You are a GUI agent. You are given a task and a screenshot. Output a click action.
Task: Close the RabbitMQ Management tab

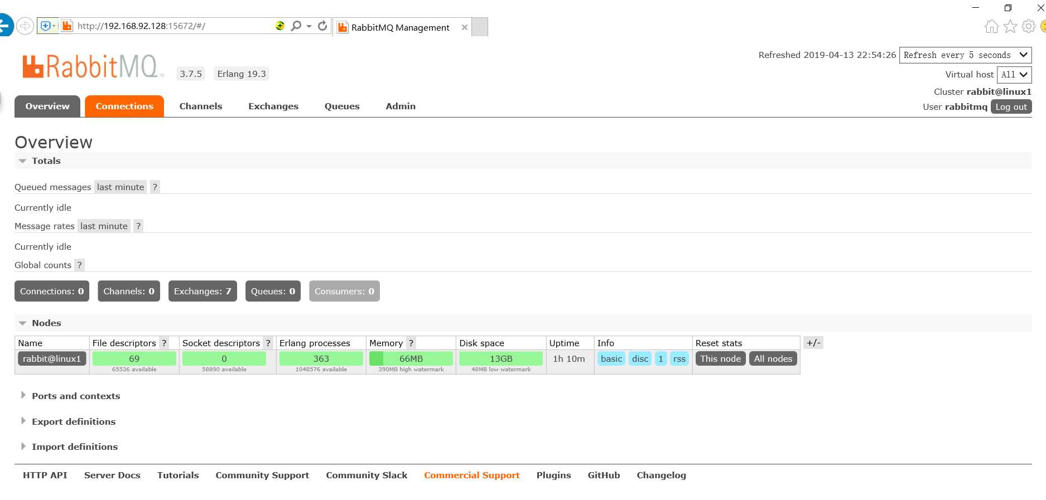coord(465,27)
